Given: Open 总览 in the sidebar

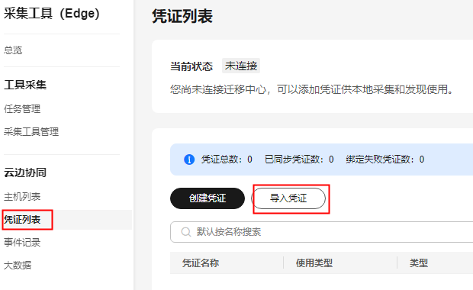Looking at the screenshot, I should pyautogui.click(x=13, y=50).
